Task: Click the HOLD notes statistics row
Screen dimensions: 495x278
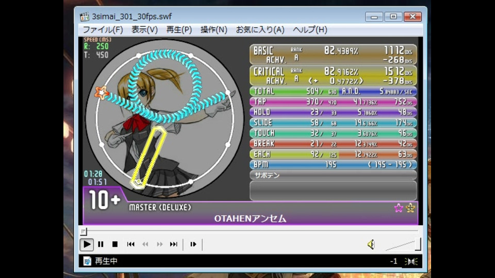Action: [333, 112]
